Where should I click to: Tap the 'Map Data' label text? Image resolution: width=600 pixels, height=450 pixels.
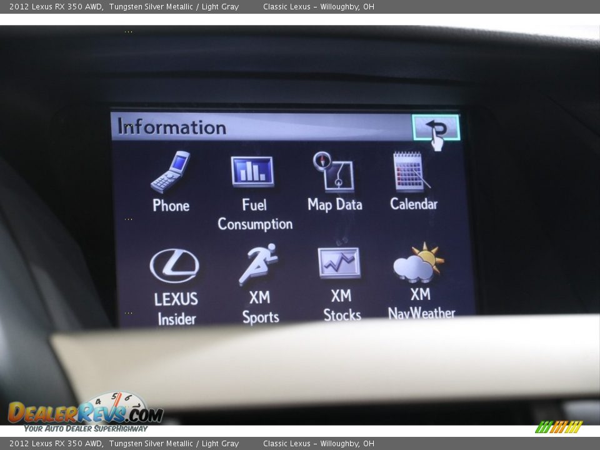pos(335,204)
